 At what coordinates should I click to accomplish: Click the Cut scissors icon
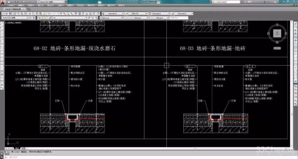(30, 14)
